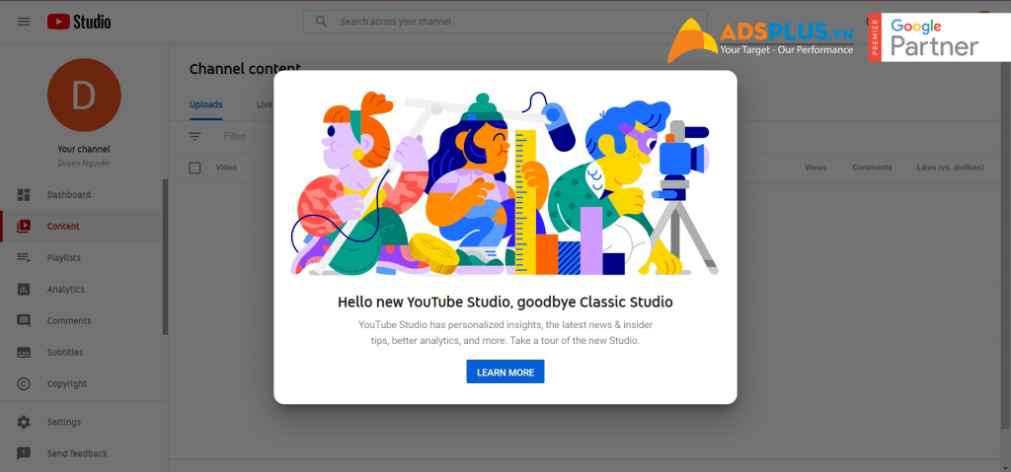The height and width of the screenshot is (472, 1011).
Task: Click the welcome illustration in the dialog
Action: click(x=505, y=183)
